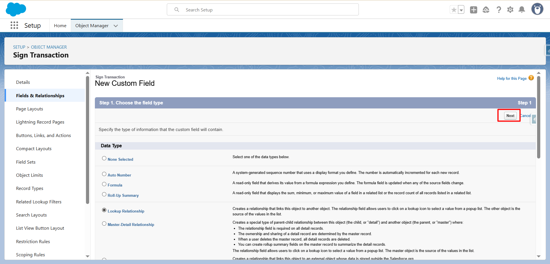550x264 pixels.
Task: Open the user profile avatar
Action: coord(537,9)
